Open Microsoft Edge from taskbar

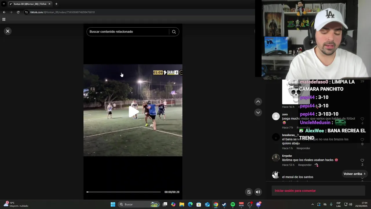tap(190, 204)
